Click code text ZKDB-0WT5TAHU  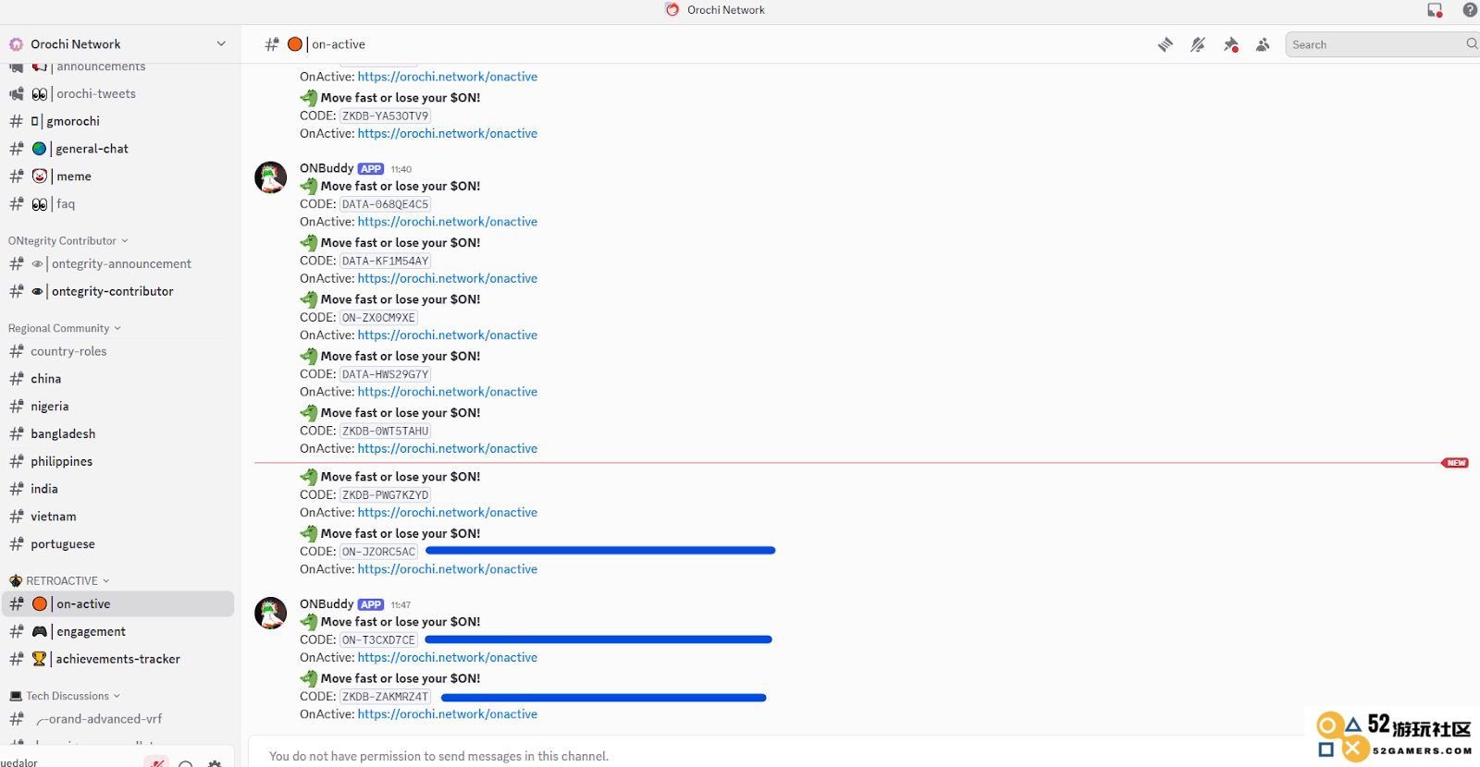click(x=386, y=432)
